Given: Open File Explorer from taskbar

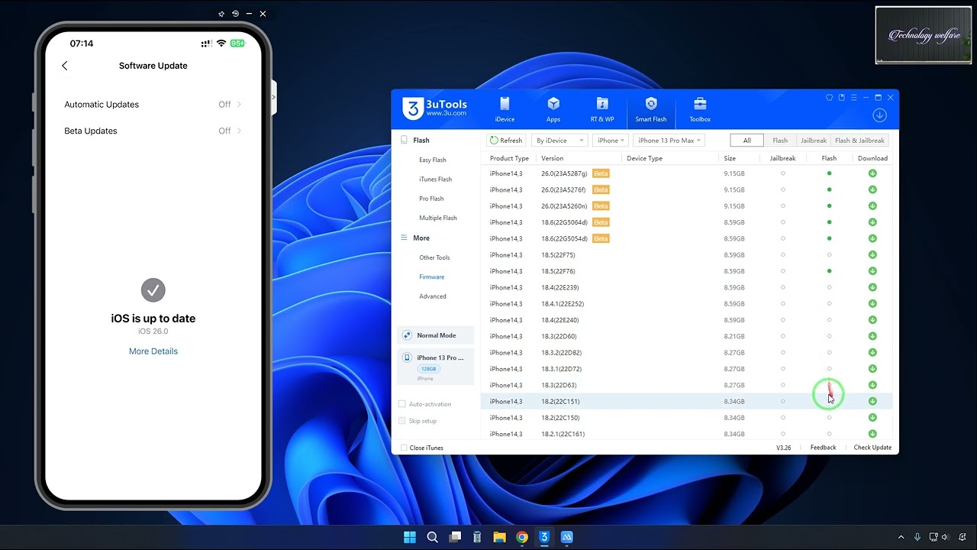Looking at the screenshot, I should 499,537.
